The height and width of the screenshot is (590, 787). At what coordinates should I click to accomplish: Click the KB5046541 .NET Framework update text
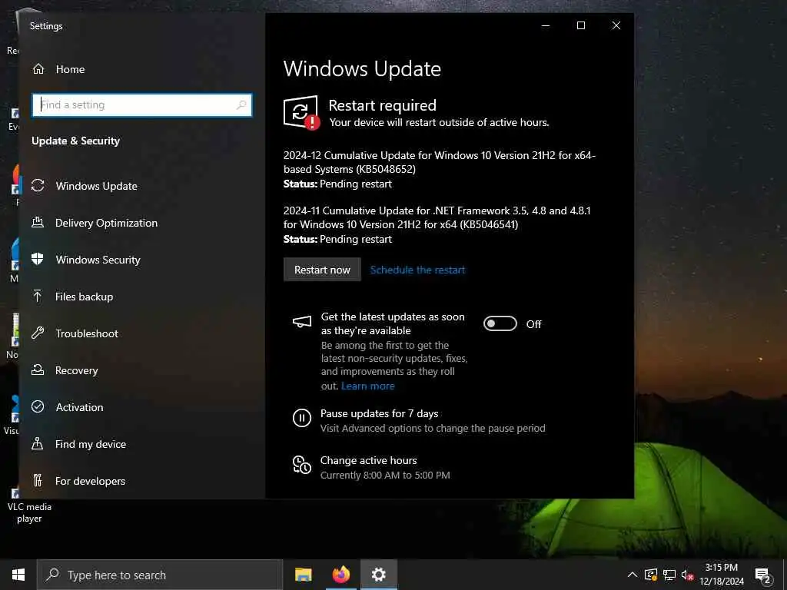437,217
